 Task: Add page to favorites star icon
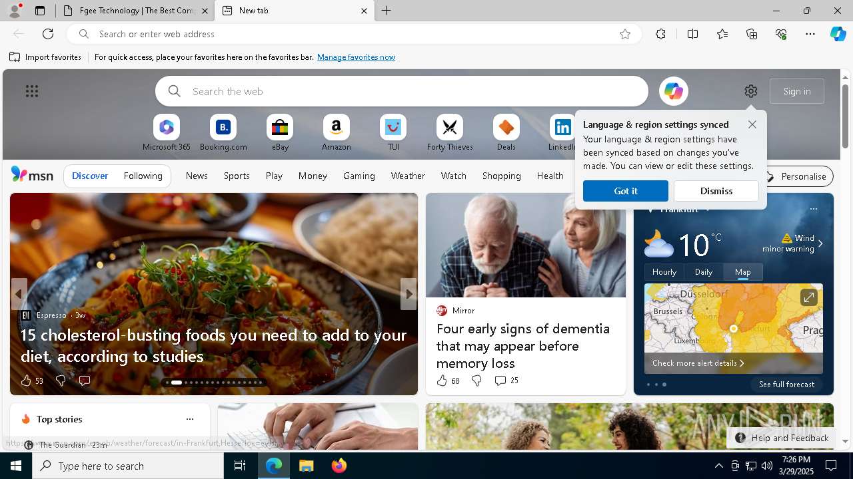(x=624, y=34)
